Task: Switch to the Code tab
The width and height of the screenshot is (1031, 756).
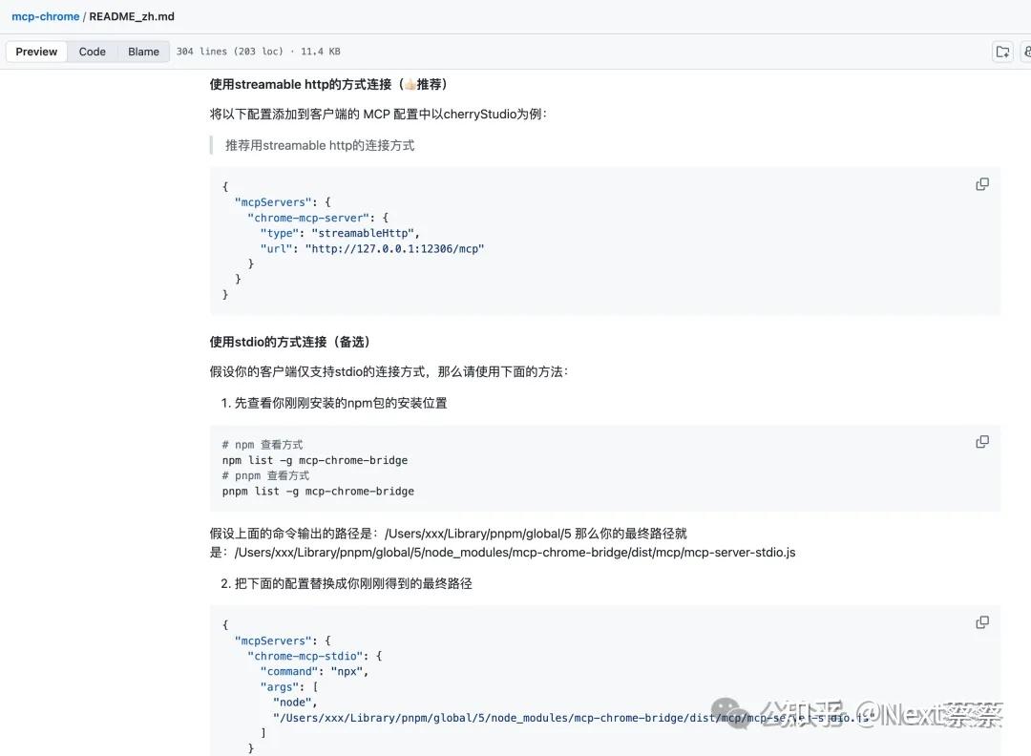Action: pyautogui.click(x=92, y=52)
